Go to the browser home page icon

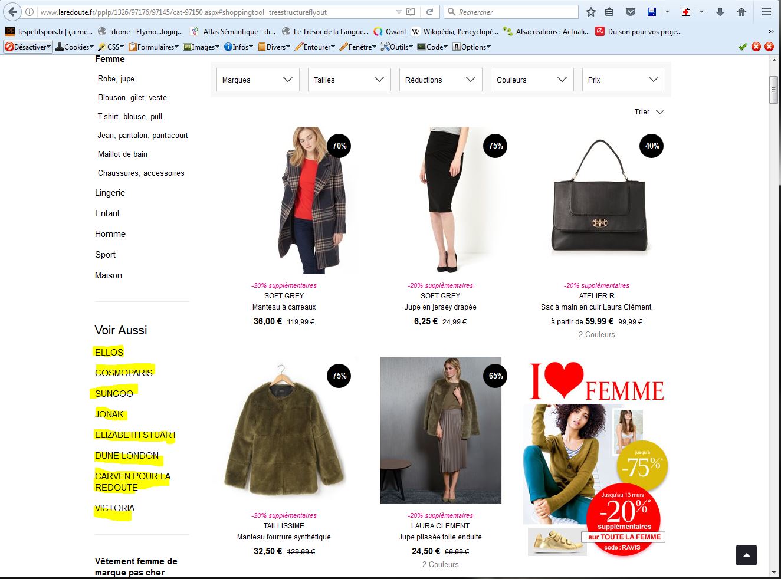point(741,12)
